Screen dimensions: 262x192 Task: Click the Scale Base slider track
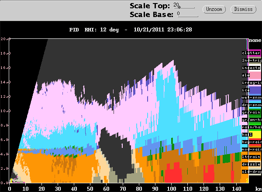(188, 16)
